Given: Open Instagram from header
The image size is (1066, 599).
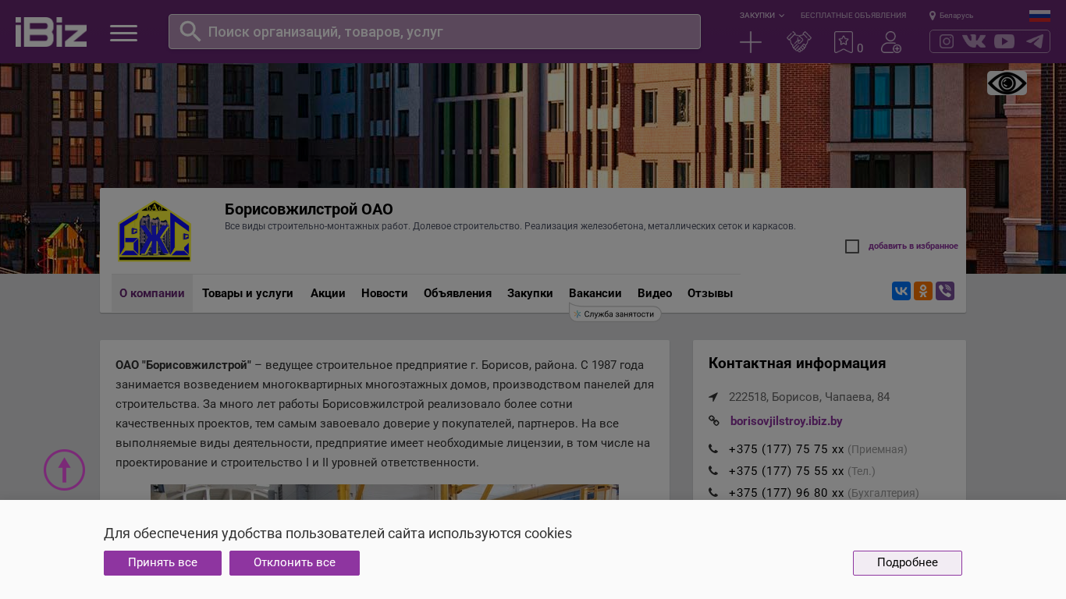Looking at the screenshot, I should tap(947, 41).
